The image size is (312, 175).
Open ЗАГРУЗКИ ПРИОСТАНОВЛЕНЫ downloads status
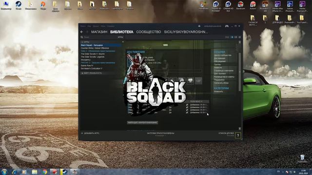point(160,133)
